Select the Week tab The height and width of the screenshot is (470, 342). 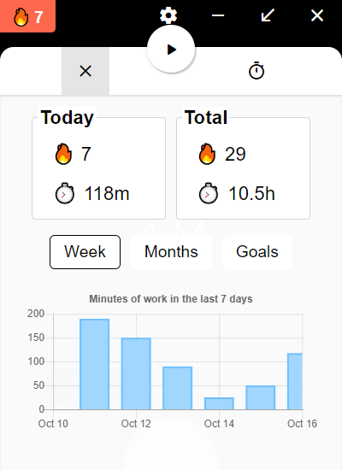(85, 252)
